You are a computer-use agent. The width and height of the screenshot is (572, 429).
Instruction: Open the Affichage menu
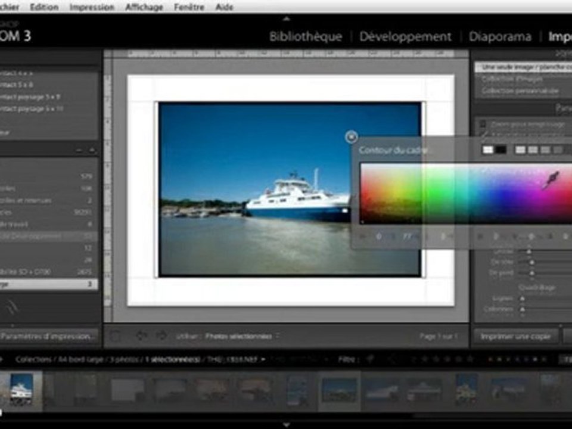[144, 7]
